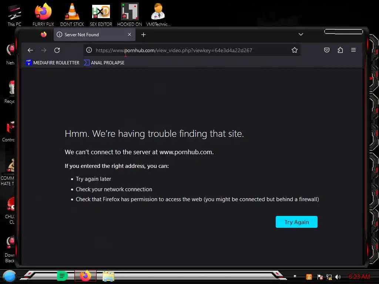Click the Action Center flag tray icon

click(x=320, y=277)
